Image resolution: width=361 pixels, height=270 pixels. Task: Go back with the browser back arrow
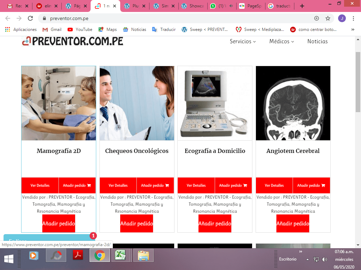coord(8,18)
